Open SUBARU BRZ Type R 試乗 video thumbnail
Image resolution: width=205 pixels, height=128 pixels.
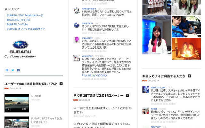(17, 122)
